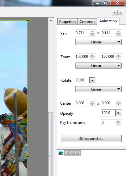
Task: Open the Pan Linear interpolation dropdown
Action: tap(98, 42)
